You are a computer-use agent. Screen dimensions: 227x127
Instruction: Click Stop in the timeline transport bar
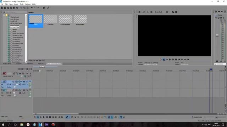tap(50, 117)
